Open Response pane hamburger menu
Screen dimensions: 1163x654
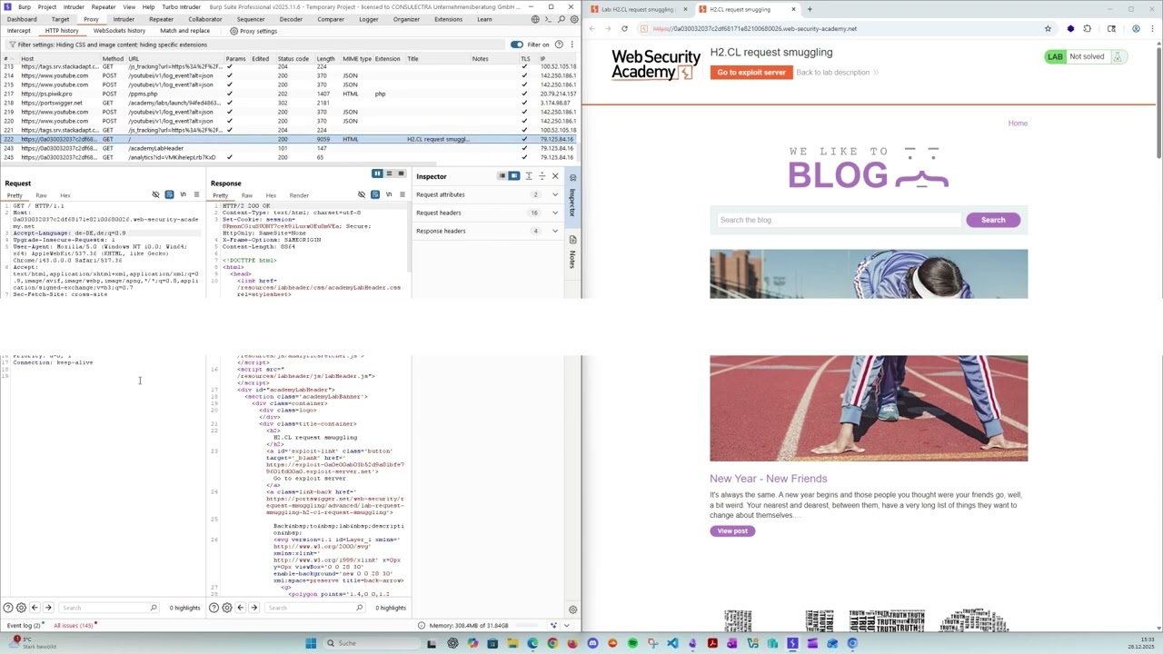[402, 194]
